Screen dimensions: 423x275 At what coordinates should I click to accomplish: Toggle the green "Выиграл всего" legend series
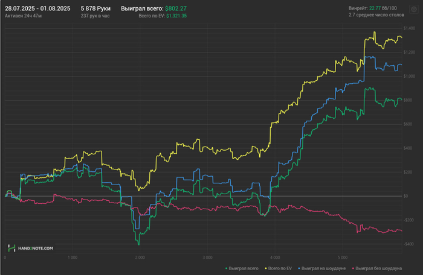pos(242,268)
